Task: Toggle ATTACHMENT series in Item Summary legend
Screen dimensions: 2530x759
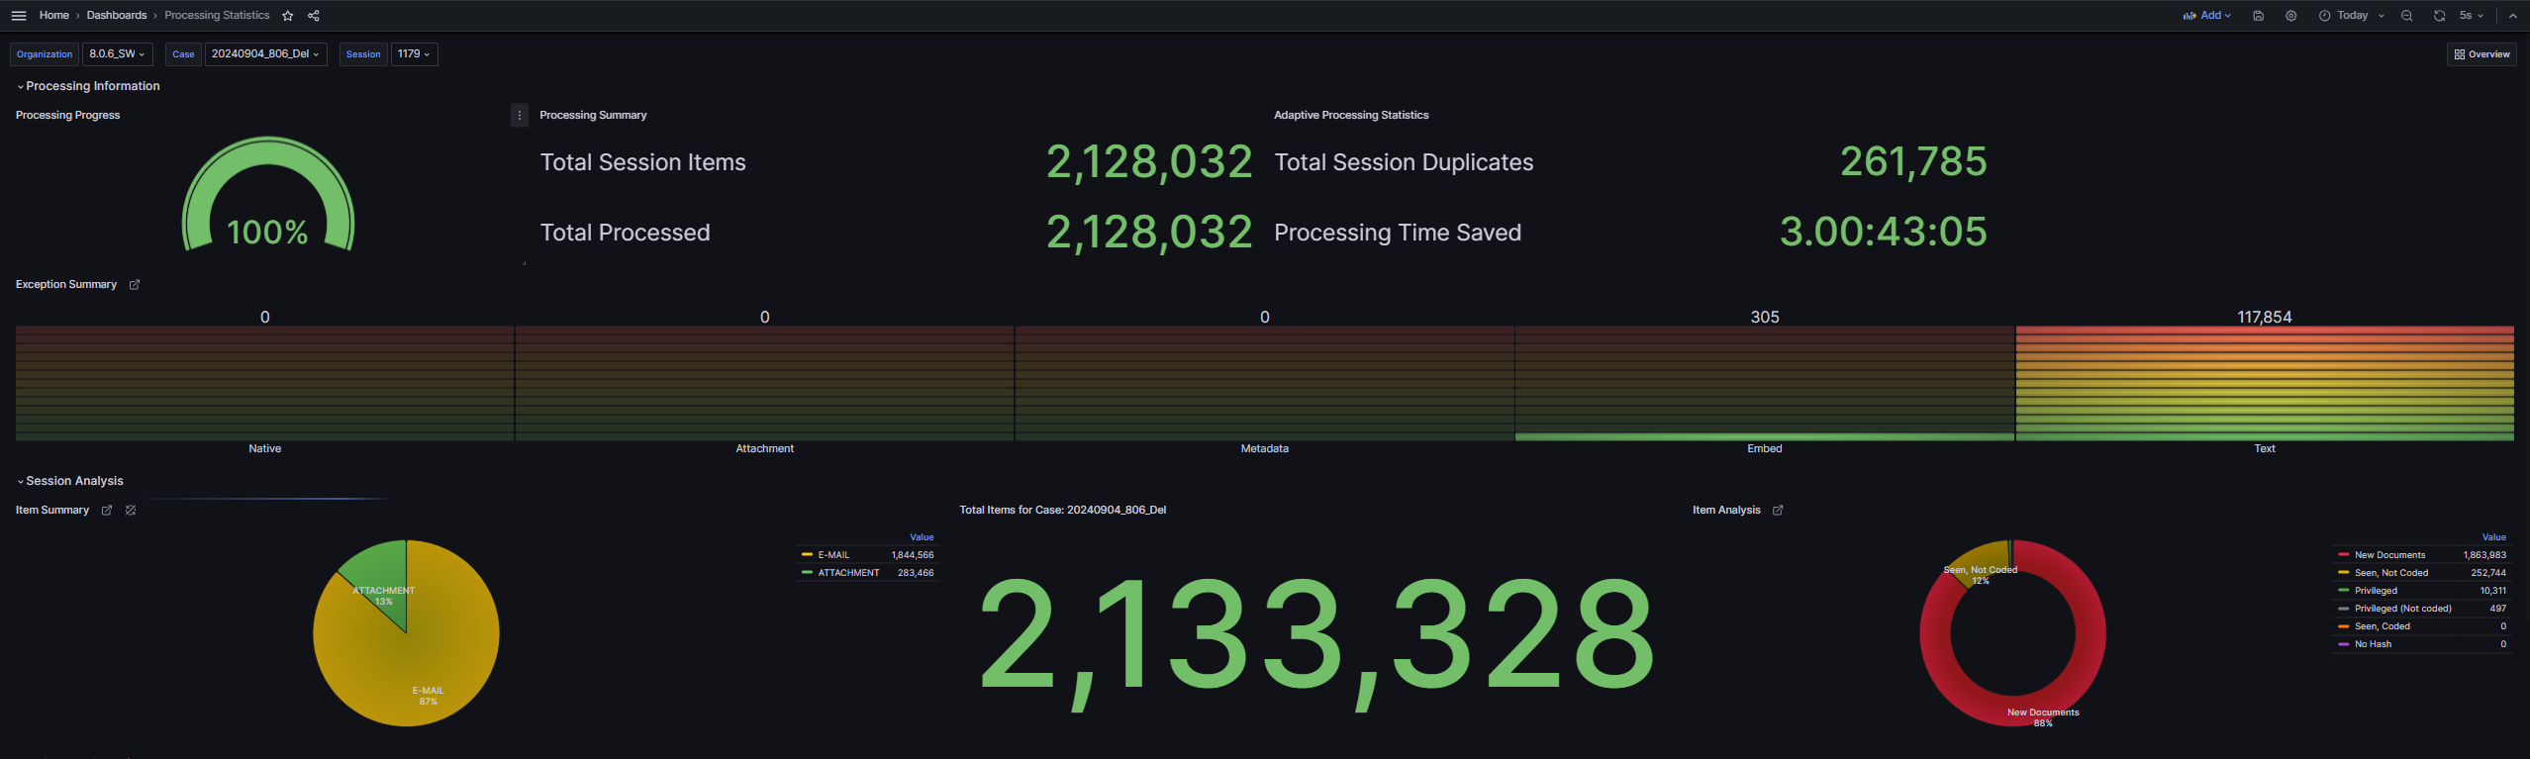Action: [x=848, y=573]
